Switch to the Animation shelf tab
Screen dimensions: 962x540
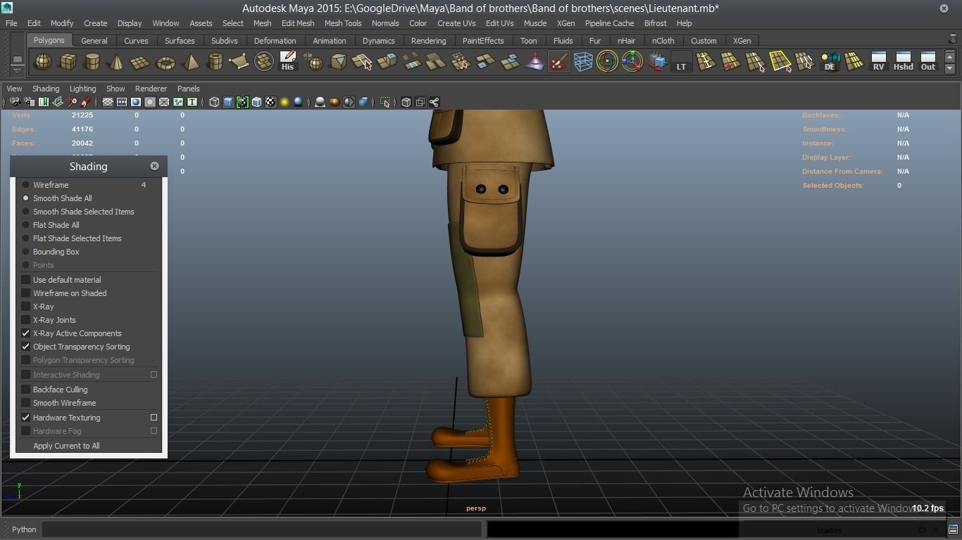tap(330, 41)
